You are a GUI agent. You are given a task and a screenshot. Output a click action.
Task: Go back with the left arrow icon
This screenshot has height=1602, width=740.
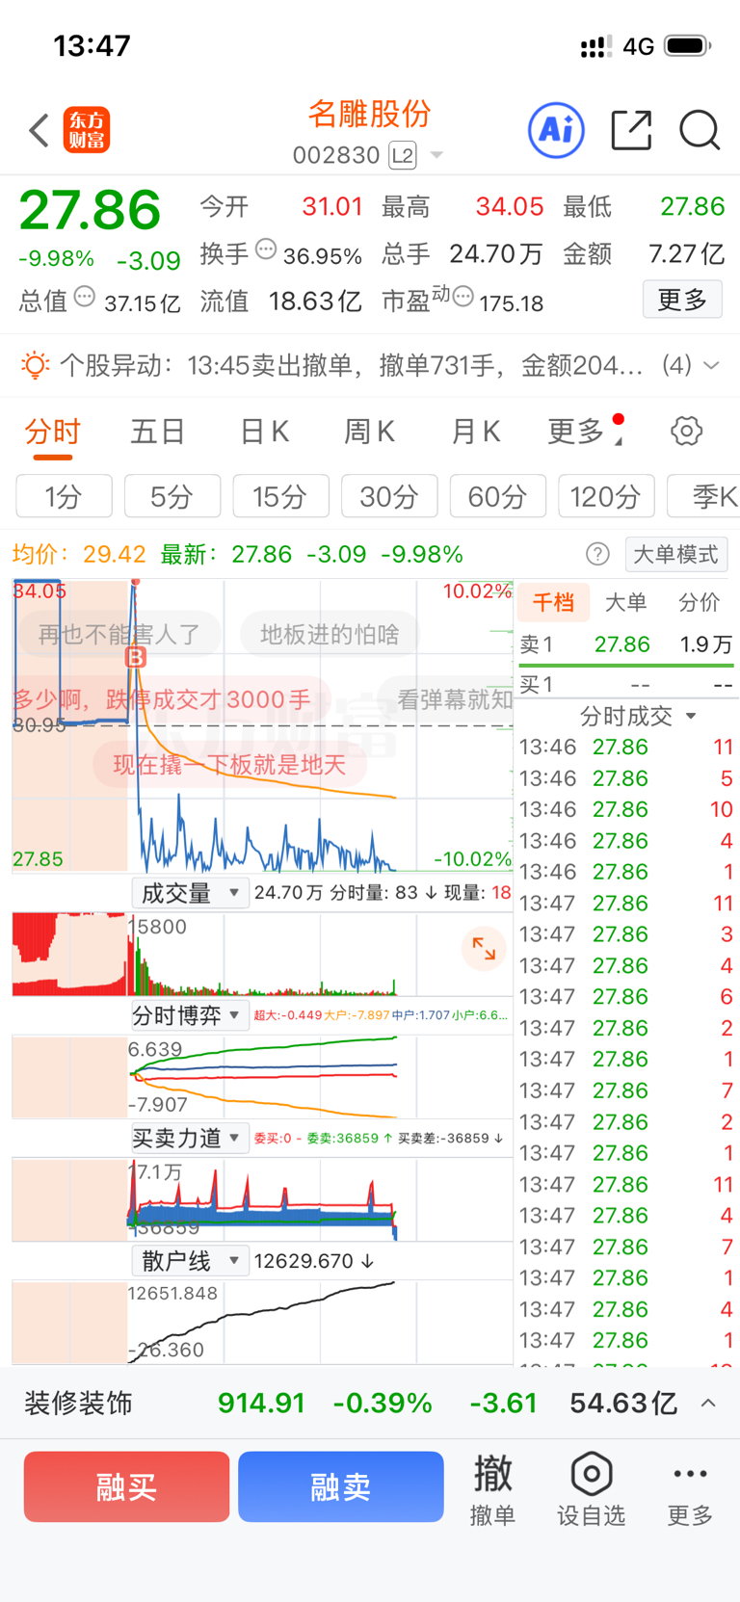tap(39, 130)
